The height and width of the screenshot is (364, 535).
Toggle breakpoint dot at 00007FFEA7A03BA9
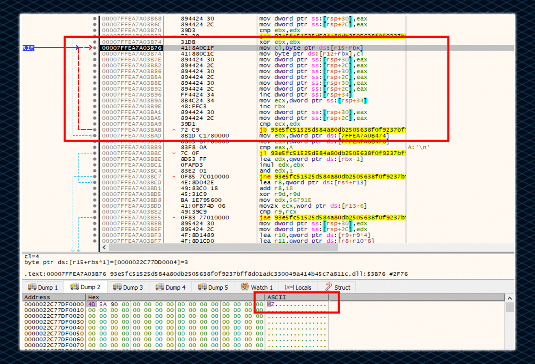[95, 124]
